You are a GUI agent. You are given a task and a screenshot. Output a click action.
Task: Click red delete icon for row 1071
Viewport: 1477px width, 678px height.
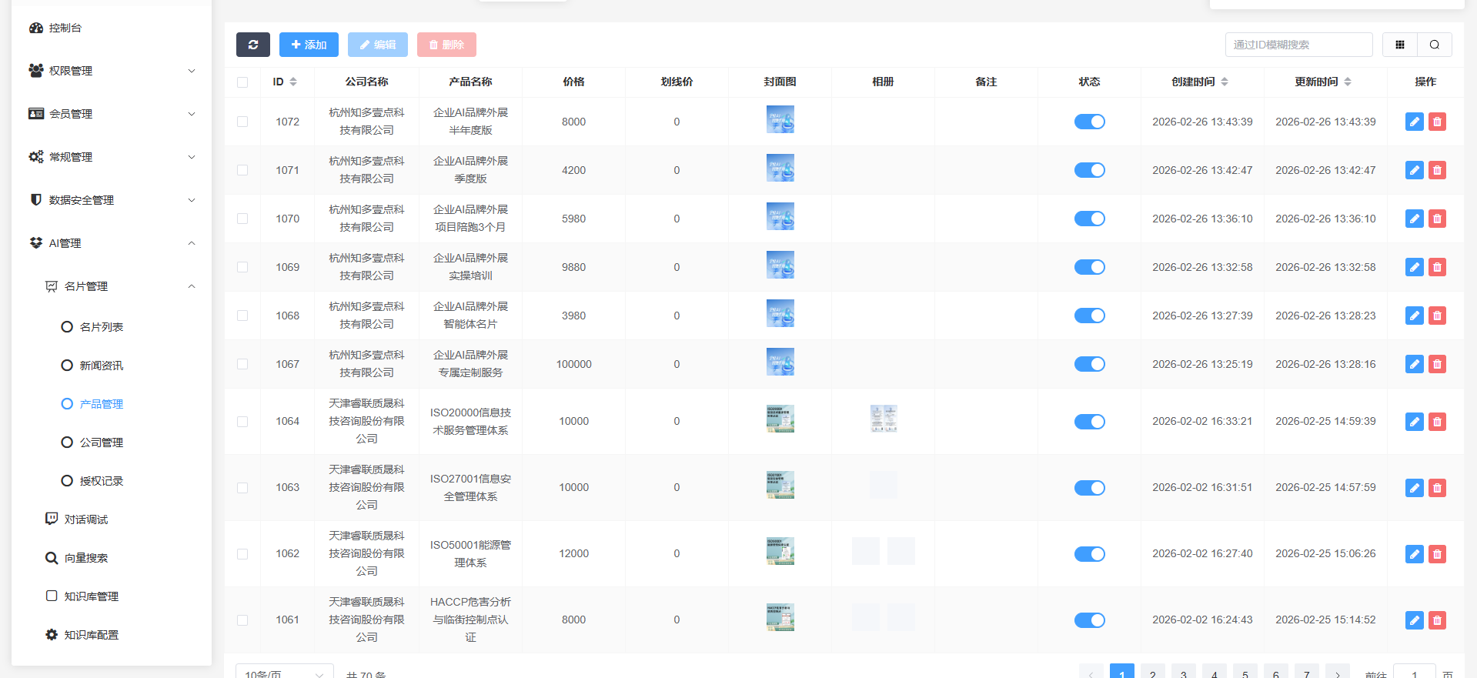(1437, 170)
